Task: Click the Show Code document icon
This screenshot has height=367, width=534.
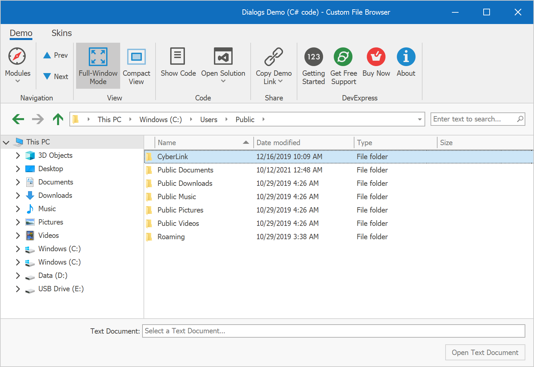Action: coord(178,56)
